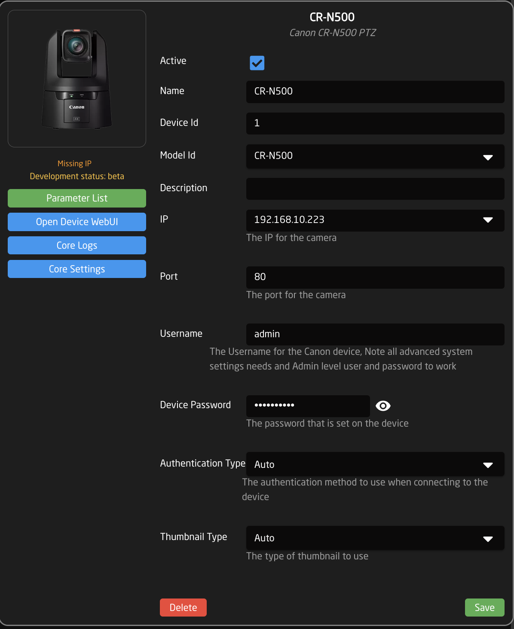Screen dimensions: 514x629
Task: Save the CR-N500 configuration
Action: 484,607
